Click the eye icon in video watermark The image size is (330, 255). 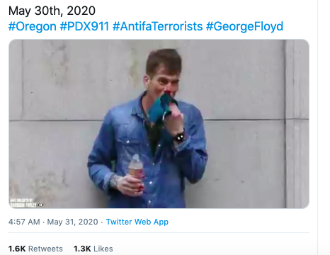pyautogui.click(x=40, y=205)
